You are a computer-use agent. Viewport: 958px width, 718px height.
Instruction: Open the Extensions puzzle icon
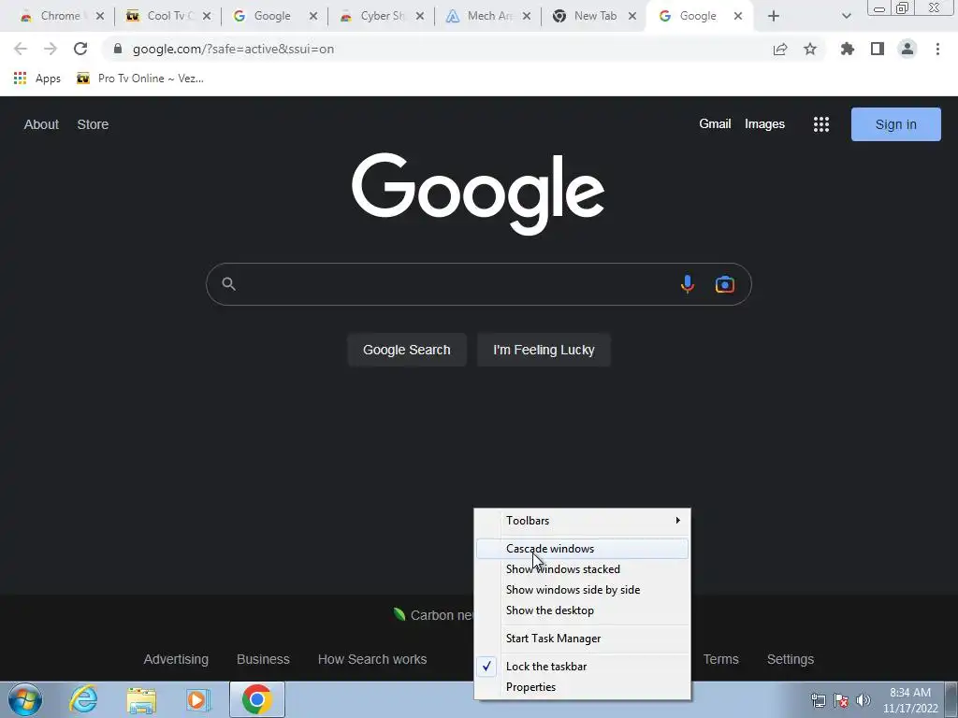[x=848, y=49]
